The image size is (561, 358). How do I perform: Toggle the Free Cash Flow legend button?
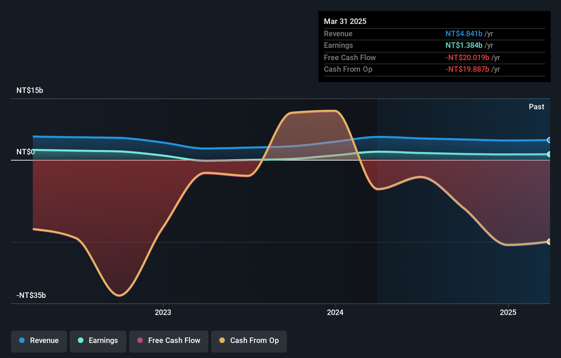coord(169,341)
